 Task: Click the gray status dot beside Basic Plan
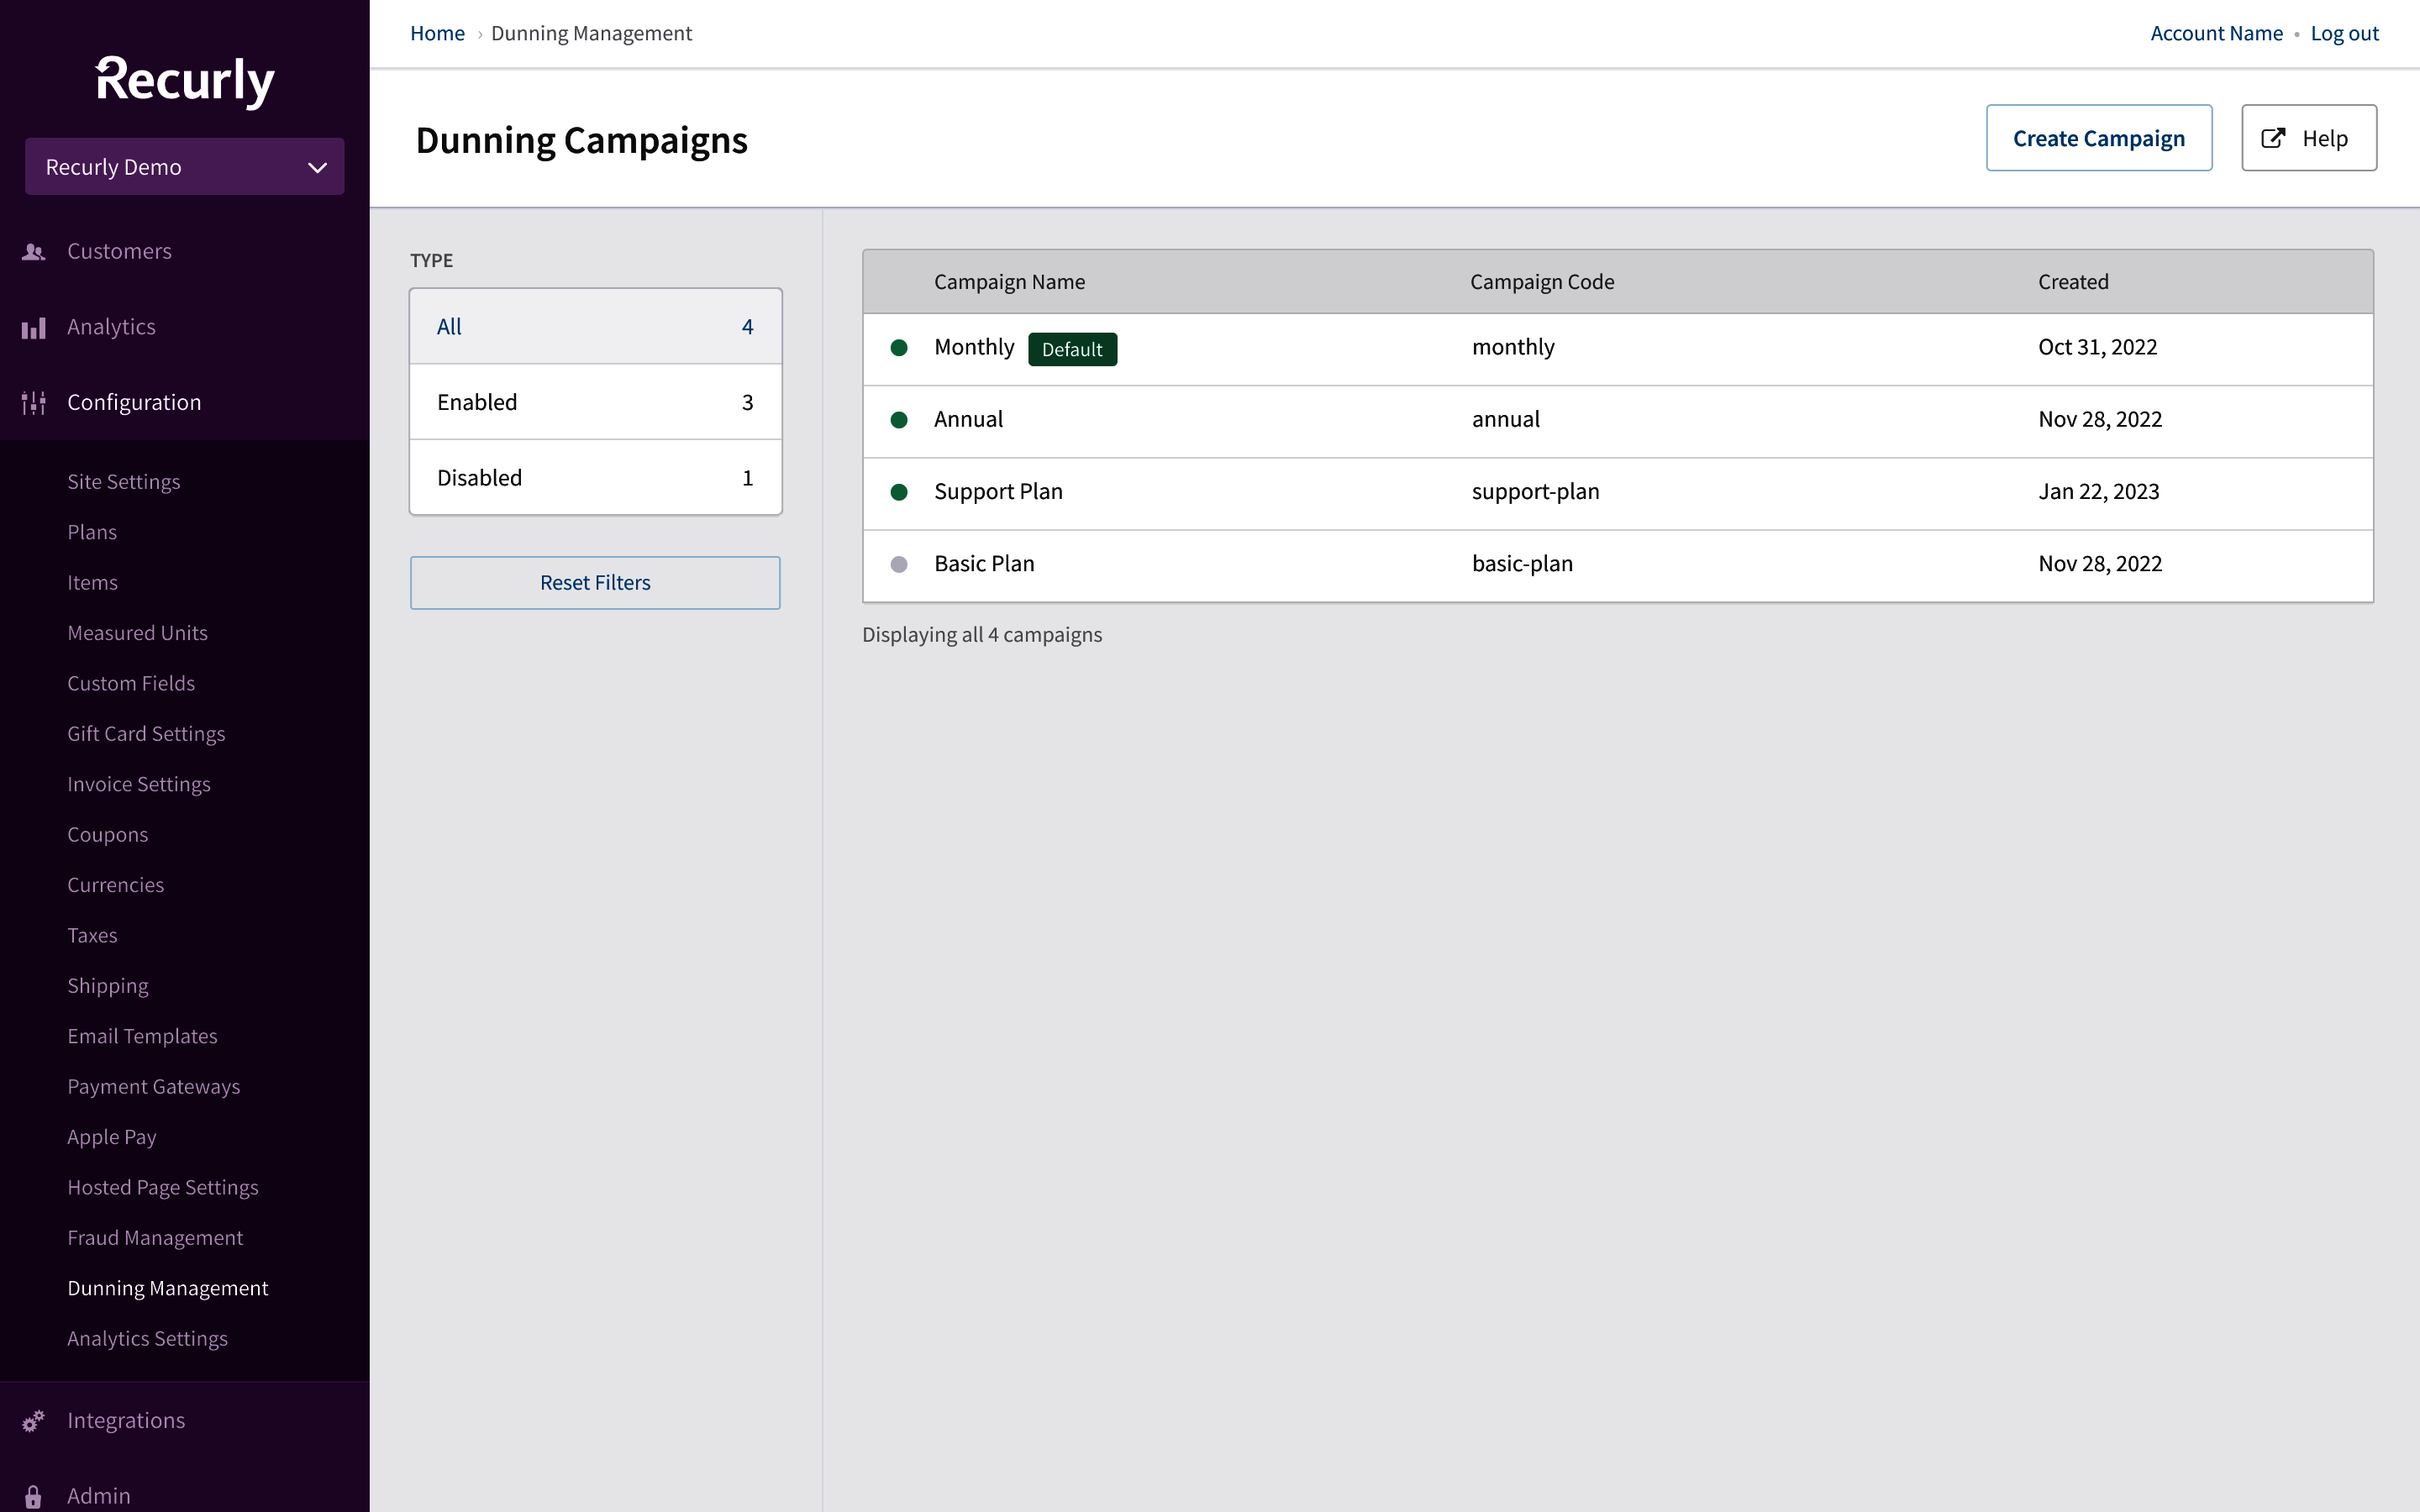pos(900,564)
